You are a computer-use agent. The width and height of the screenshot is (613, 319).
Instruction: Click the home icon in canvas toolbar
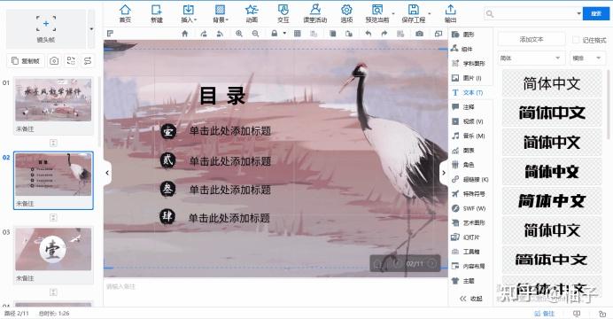[x=185, y=34]
